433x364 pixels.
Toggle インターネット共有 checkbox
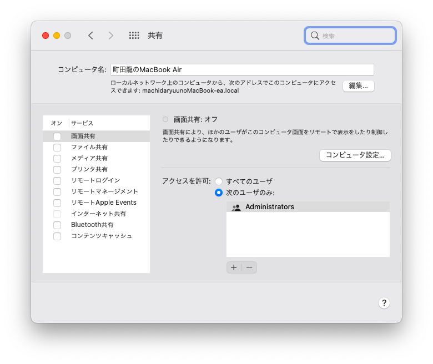click(x=57, y=214)
